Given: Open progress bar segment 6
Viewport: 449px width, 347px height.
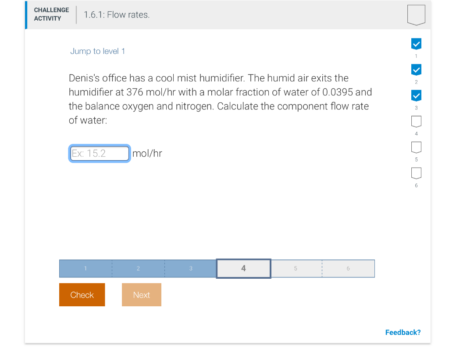Looking at the screenshot, I should (x=348, y=268).
